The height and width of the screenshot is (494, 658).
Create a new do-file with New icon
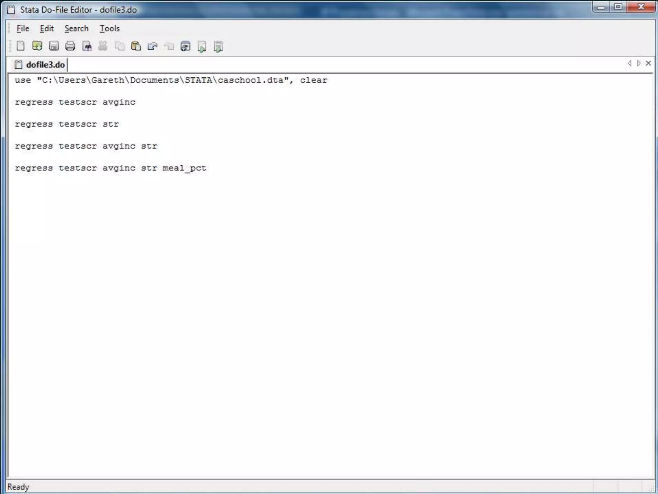[21, 46]
